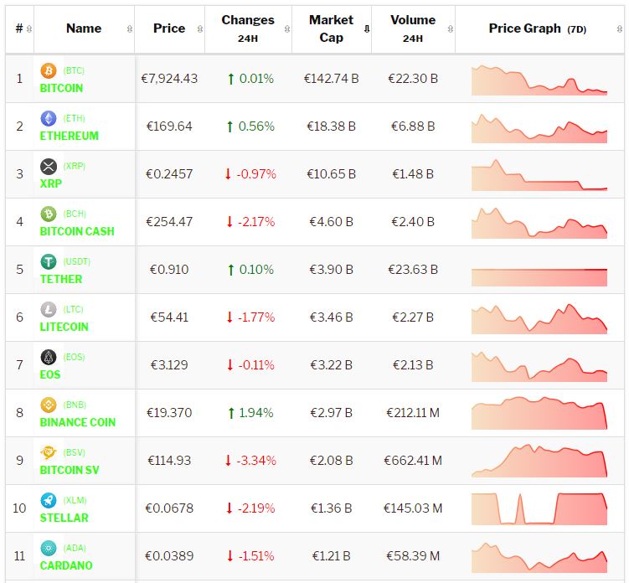Select the XRP black logo icon

(49, 167)
